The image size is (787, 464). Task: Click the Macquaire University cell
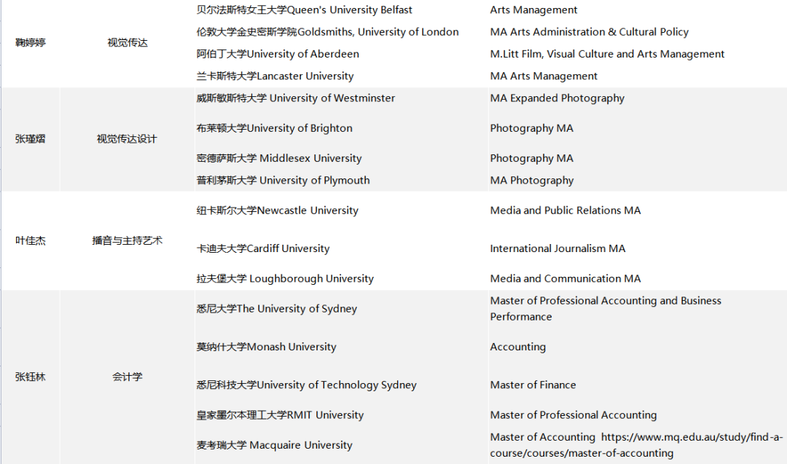(x=275, y=446)
